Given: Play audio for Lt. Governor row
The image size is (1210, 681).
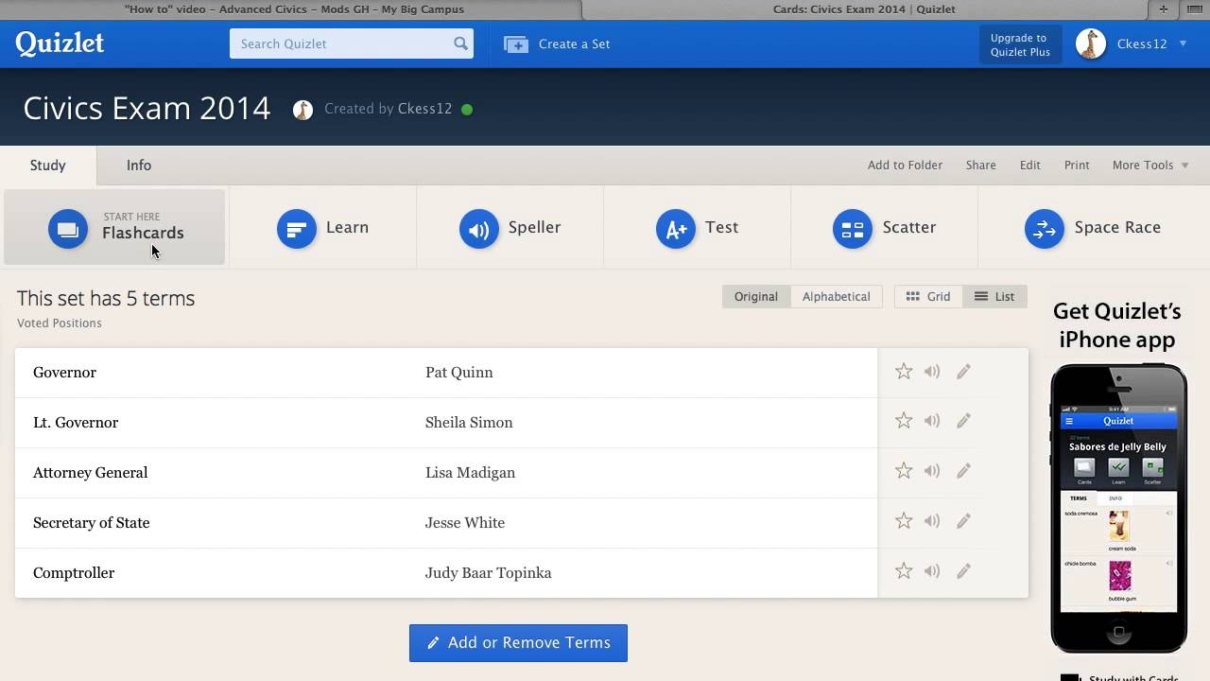Looking at the screenshot, I should pos(932,421).
